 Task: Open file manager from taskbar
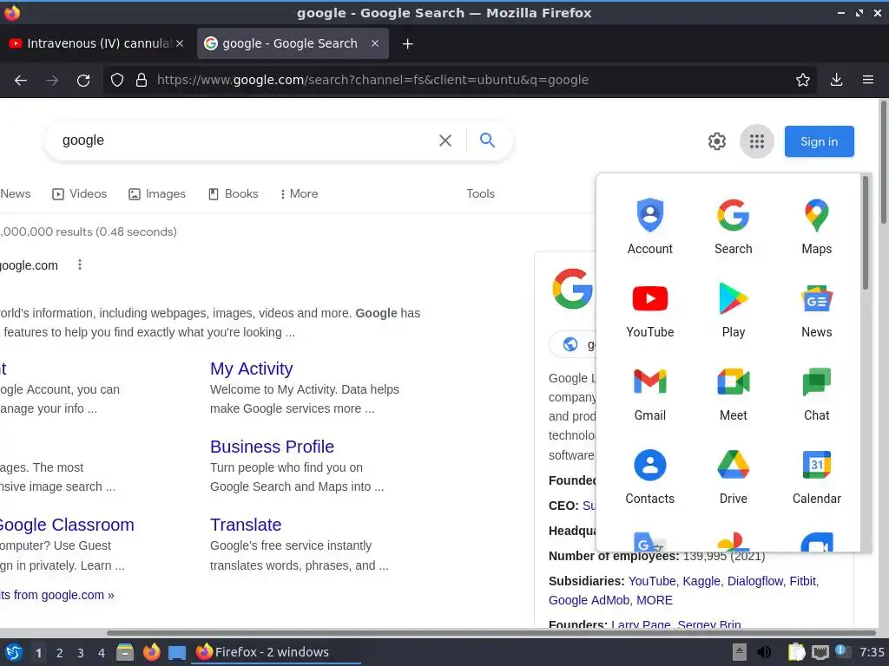pyautogui.click(x=125, y=652)
